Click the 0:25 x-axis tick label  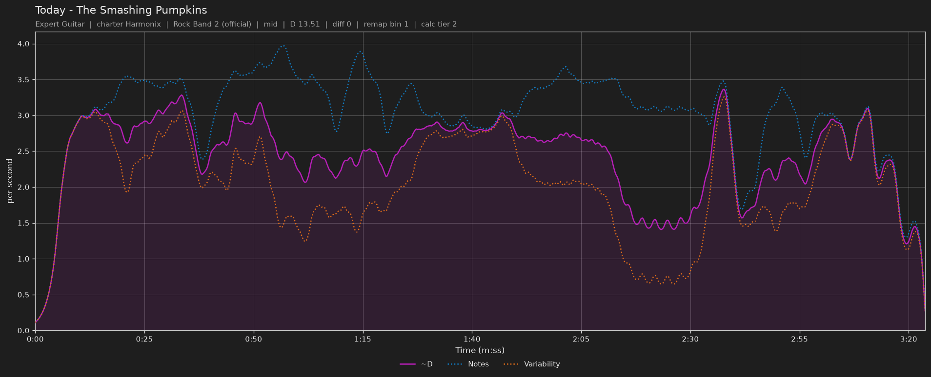coord(144,339)
